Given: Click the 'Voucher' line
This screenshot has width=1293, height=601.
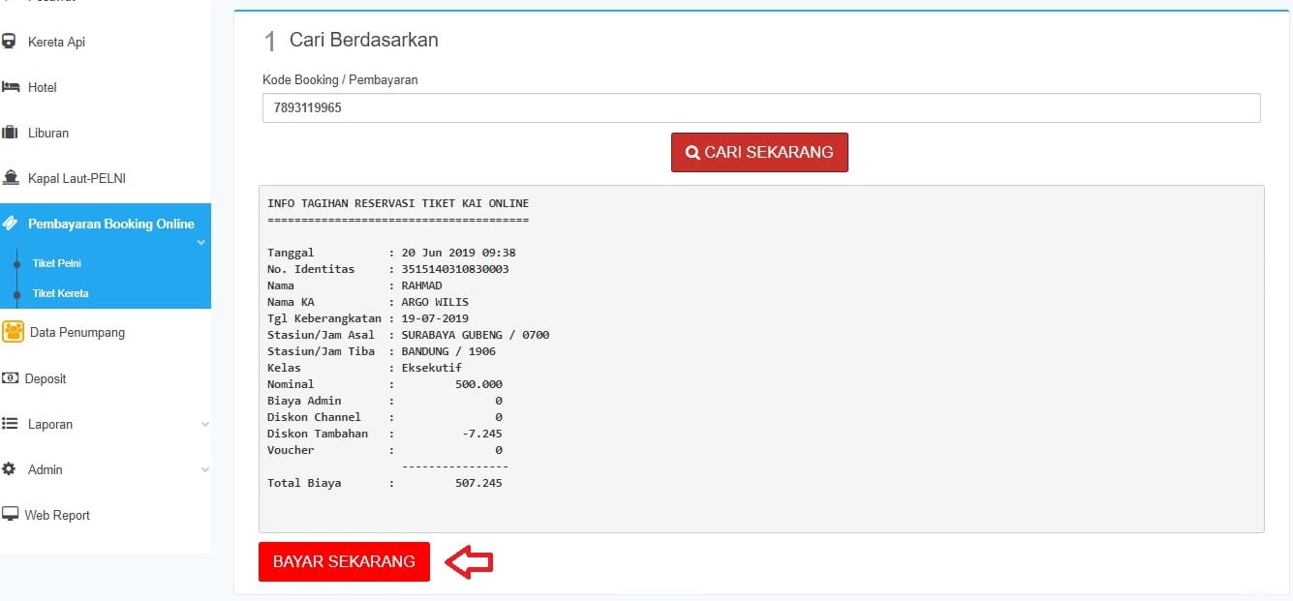Looking at the screenshot, I should (385, 450).
